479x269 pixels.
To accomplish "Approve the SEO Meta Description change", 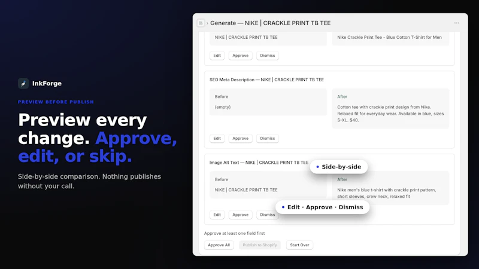I will pos(241,139).
